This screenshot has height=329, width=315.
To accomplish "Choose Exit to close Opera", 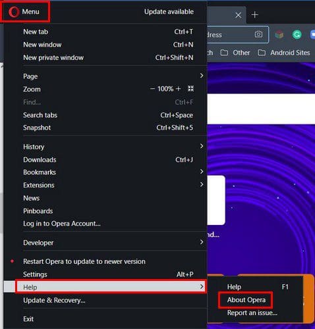I will [108, 319].
